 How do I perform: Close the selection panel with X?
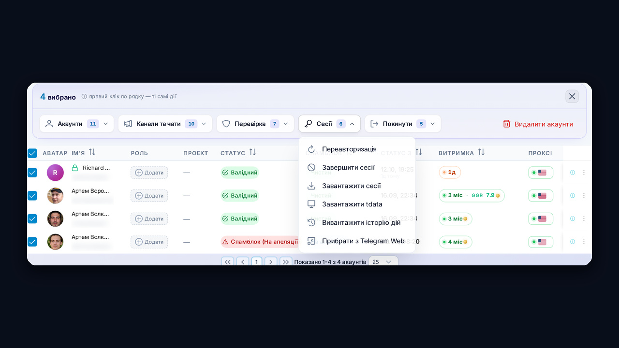click(x=572, y=96)
